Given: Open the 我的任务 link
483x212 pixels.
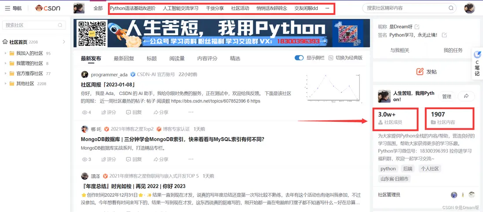Looking at the screenshot, I should (453, 50).
